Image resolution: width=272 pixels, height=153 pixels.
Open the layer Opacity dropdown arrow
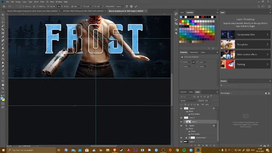click(211, 101)
